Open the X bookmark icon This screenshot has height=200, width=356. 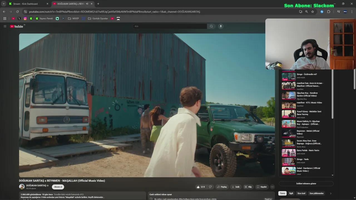coord(19,19)
